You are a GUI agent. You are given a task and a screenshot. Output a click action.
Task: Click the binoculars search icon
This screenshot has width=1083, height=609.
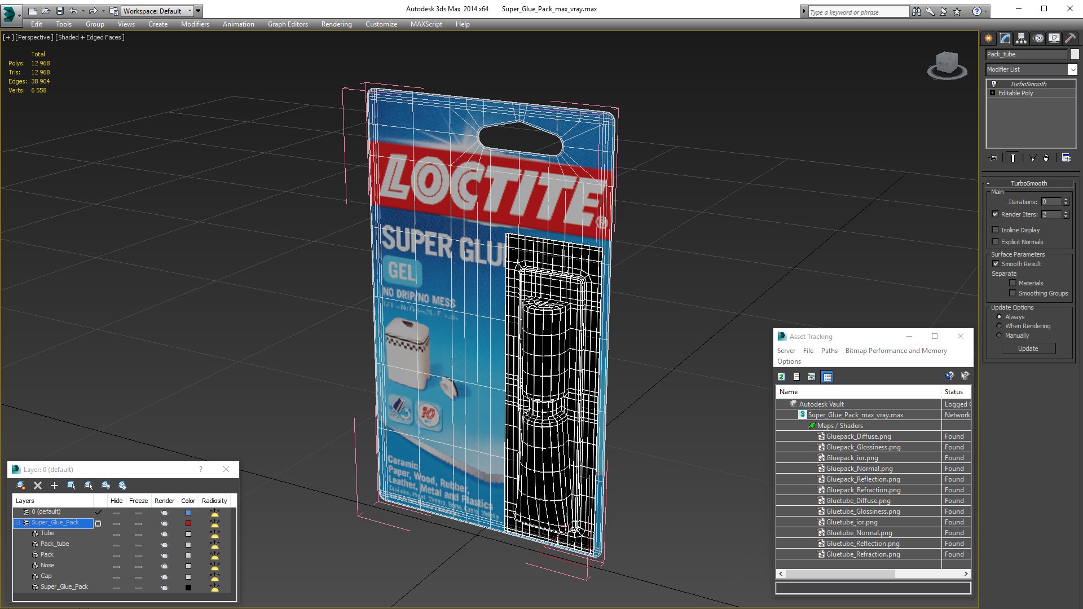pos(916,11)
